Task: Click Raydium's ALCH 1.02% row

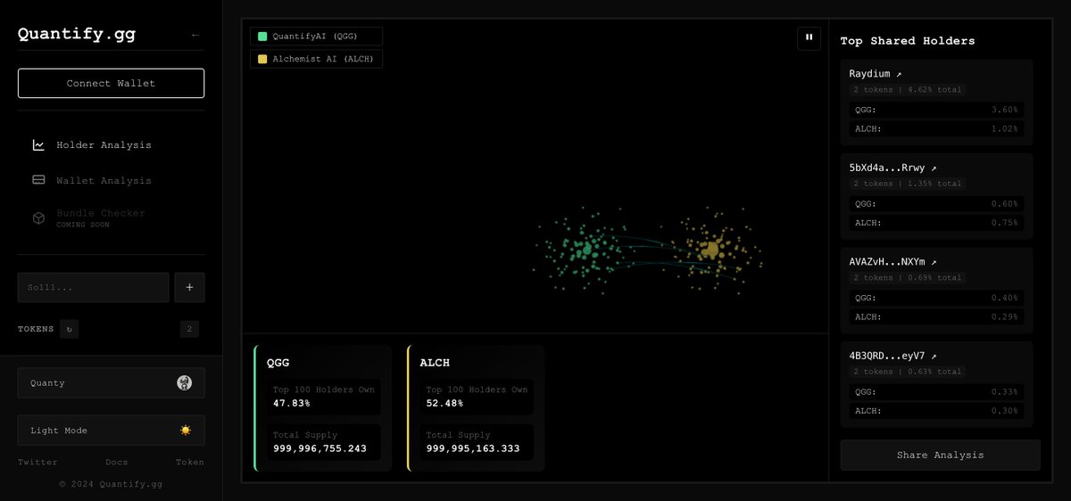Action: (936, 128)
